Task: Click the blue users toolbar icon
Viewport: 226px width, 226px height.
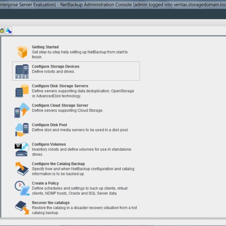Action: coord(9,31)
